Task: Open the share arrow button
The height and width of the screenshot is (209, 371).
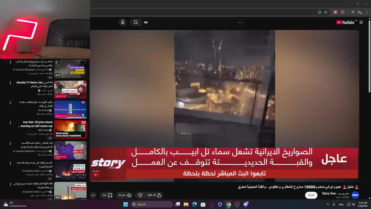Action: click(x=125, y=195)
